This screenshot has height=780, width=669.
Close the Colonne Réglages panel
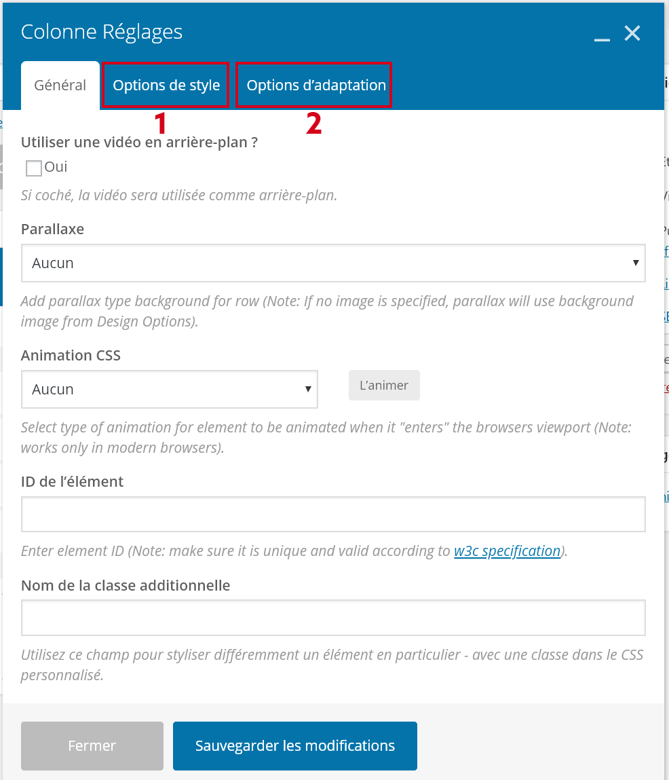(x=632, y=33)
